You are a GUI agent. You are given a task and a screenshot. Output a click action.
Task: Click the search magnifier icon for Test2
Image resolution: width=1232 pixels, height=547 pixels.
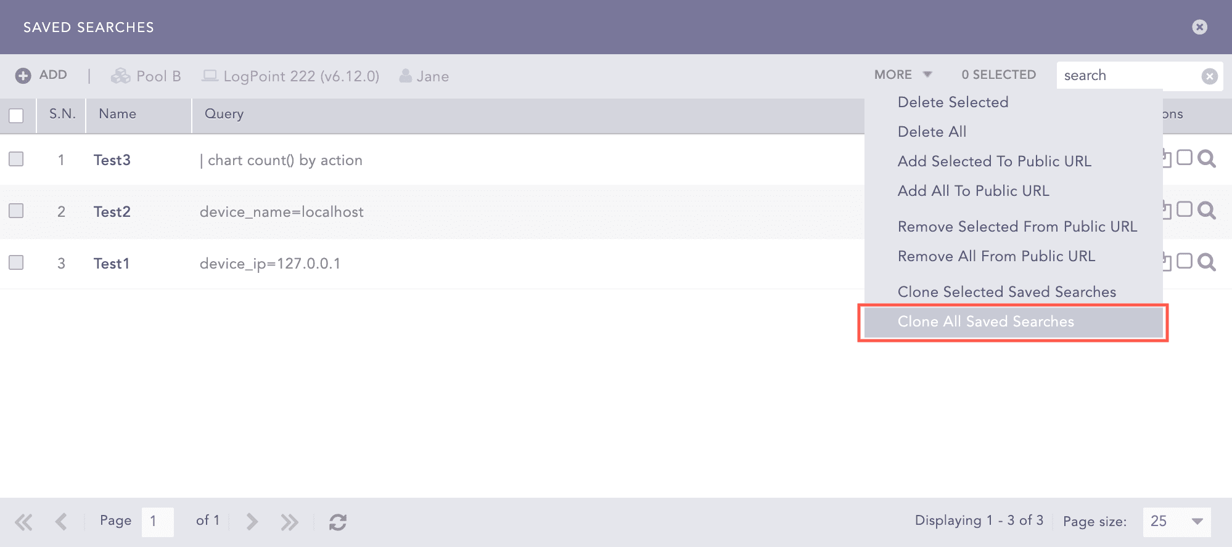(1206, 211)
